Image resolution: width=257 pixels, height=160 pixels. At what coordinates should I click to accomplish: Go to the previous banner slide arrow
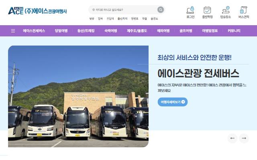click(232, 138)
